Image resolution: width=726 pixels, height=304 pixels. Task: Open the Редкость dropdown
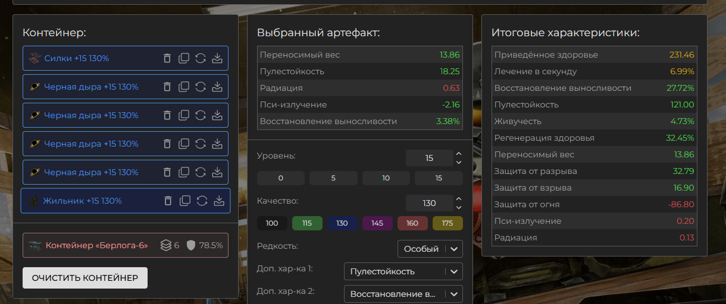430,249
